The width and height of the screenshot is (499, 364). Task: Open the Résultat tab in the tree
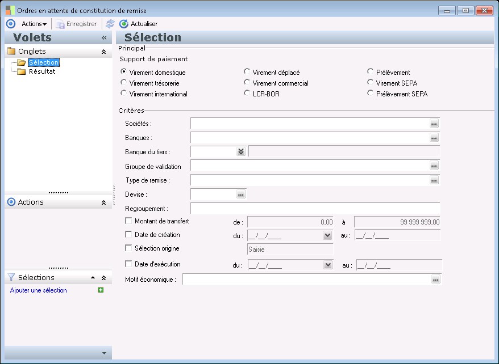click(x=41, y=71)
